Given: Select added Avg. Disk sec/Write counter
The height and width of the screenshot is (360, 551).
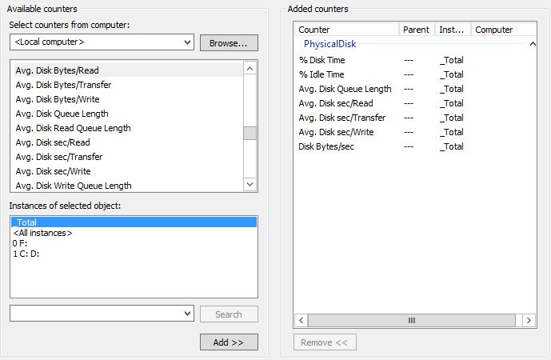Looking at the screenshot, I should click(x=415, y=132).
